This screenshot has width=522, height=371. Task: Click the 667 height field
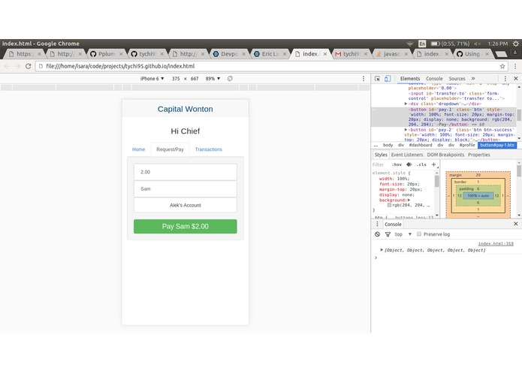pos(195,79)
